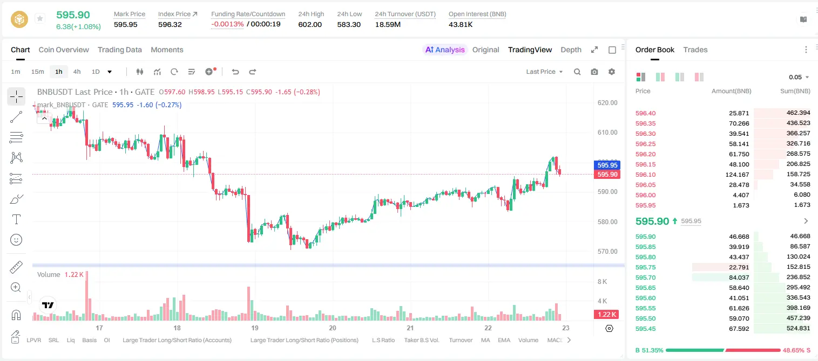Undo the last chart action
Viewport: 818px width, 361px height.
[235, 72]
